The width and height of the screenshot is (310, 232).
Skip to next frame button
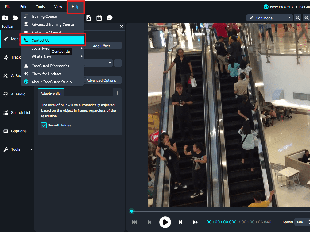pyautogui.click(x=180, y=222)
